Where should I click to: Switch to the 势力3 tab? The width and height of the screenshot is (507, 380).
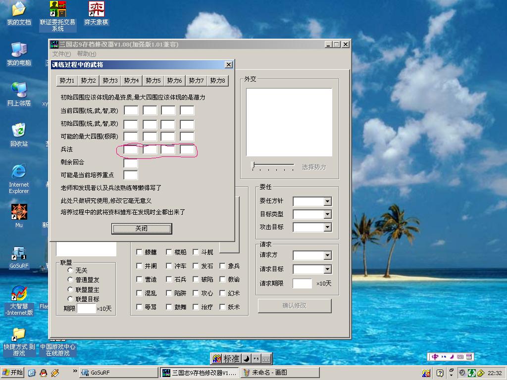(x=110, y=81)
